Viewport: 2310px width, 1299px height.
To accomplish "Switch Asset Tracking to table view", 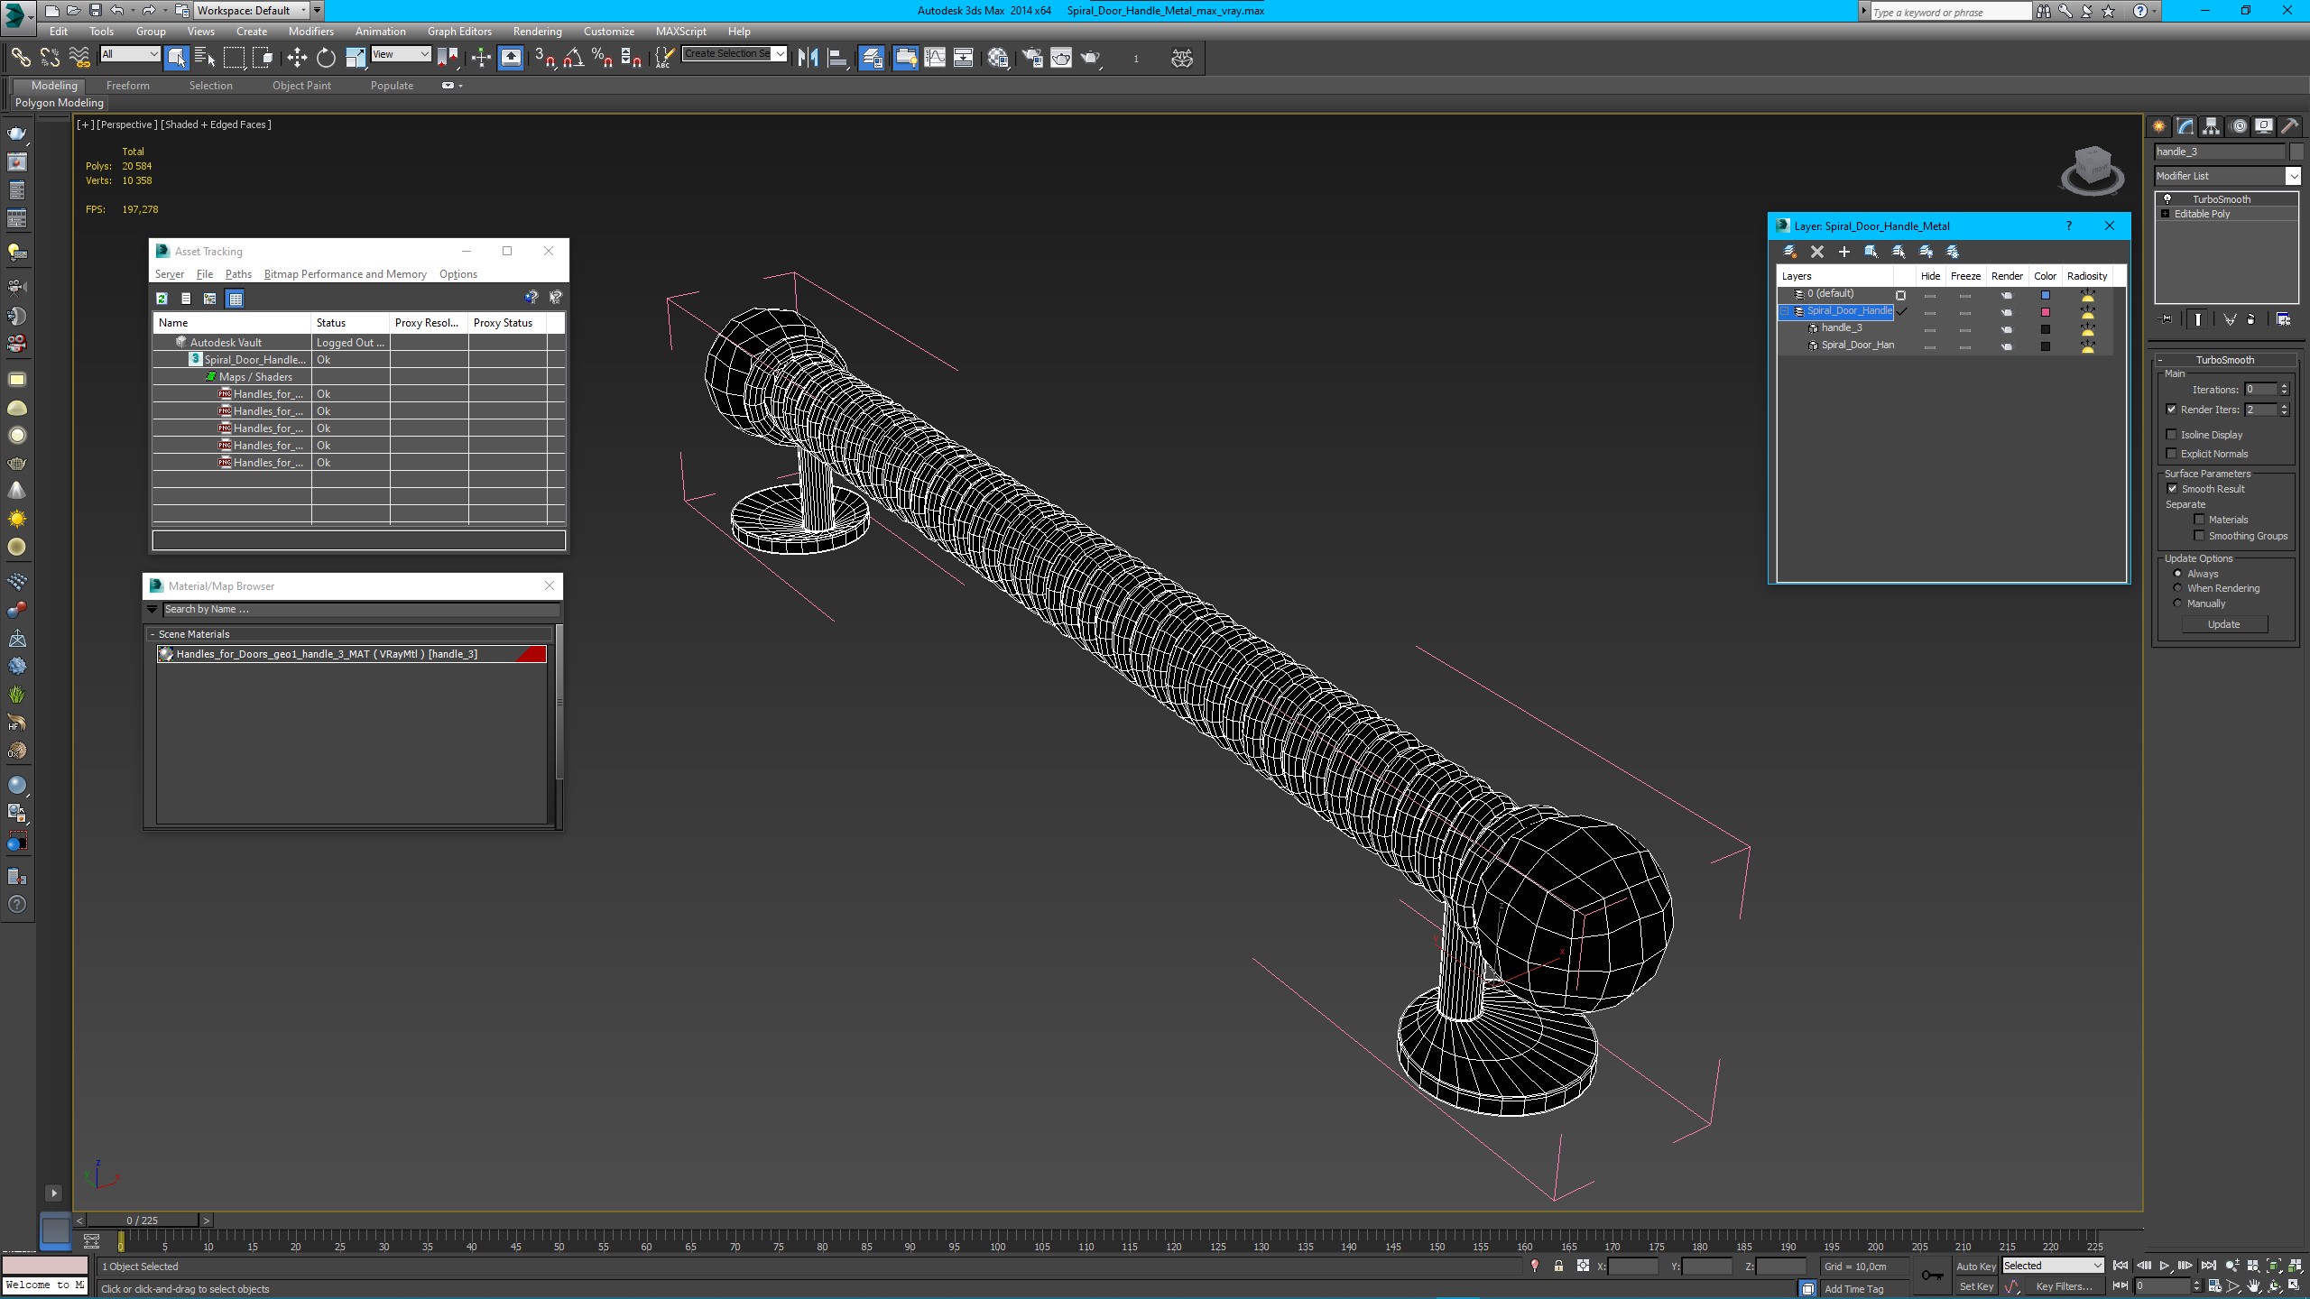I will [235, 299].
